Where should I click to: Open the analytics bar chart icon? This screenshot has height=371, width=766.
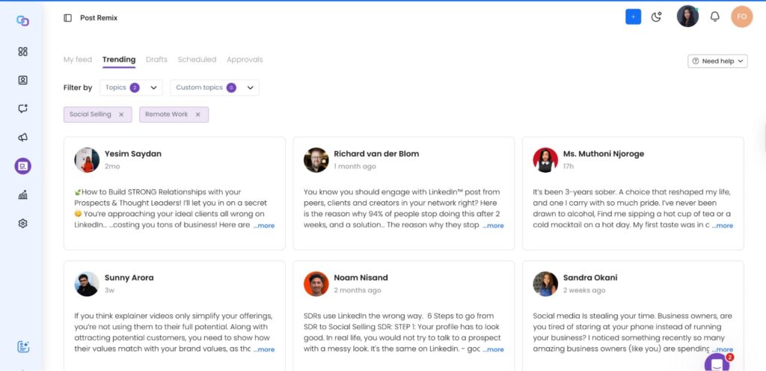22,195
